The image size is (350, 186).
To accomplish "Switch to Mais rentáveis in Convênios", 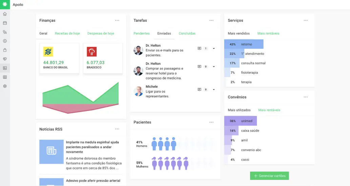I will (269, 110).
